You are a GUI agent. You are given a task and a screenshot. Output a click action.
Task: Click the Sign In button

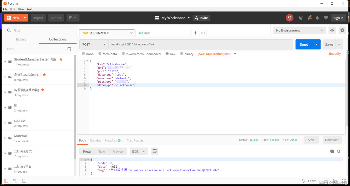tap(338, 18)
